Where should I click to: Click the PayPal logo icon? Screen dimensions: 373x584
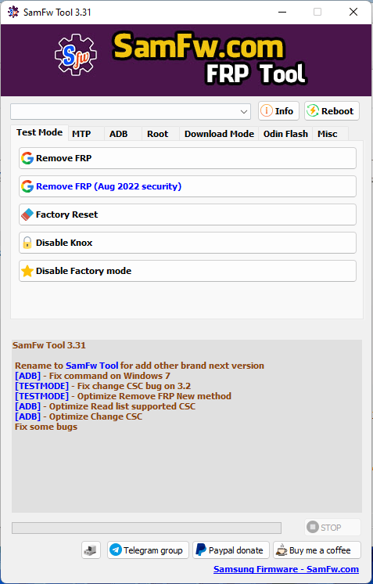[x=201, y=550]
